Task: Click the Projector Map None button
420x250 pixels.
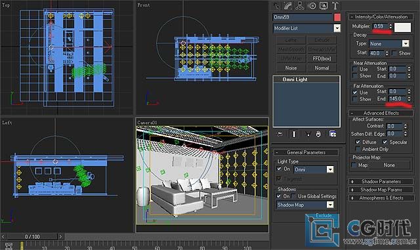Action: [x=389, y=165]
